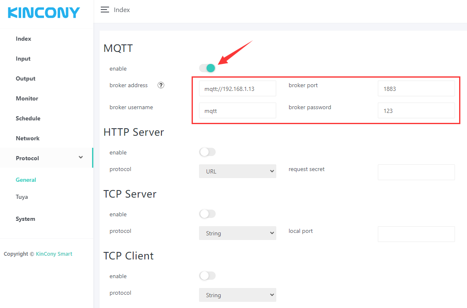
Task: Collapse the Protocol menu chevron
Action: tap(81, 157)
